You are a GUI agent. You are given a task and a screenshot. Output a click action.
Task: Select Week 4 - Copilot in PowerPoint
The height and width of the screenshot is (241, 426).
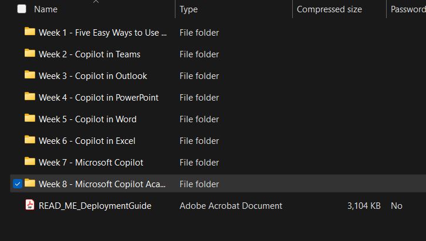click(99, 98)
